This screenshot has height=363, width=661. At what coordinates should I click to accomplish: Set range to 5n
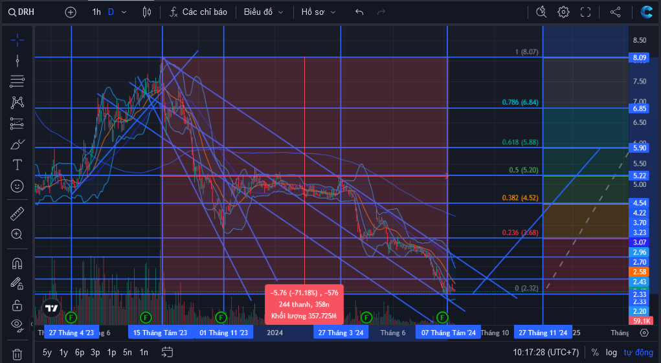128,353
